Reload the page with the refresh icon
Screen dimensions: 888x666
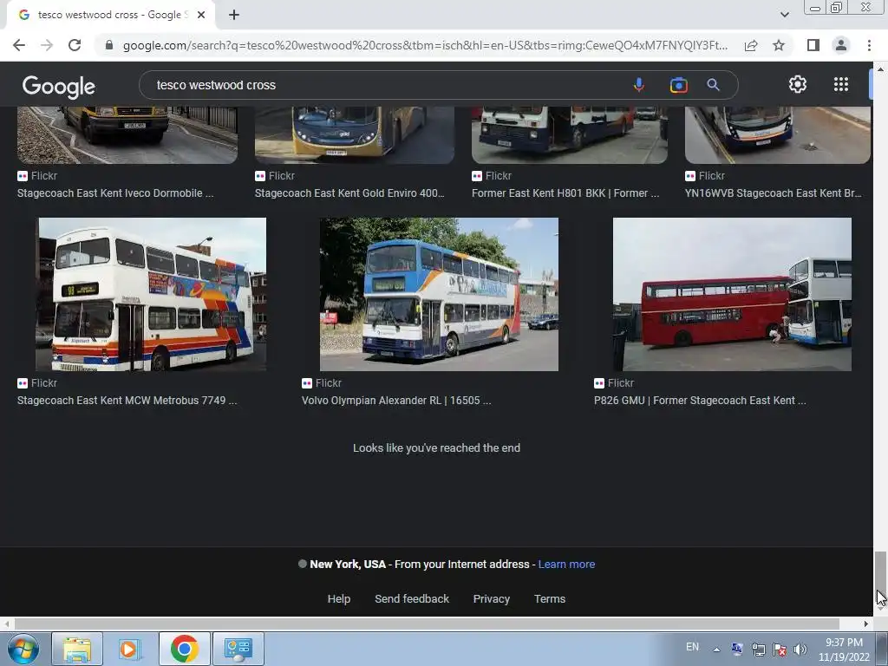(75, 45)
